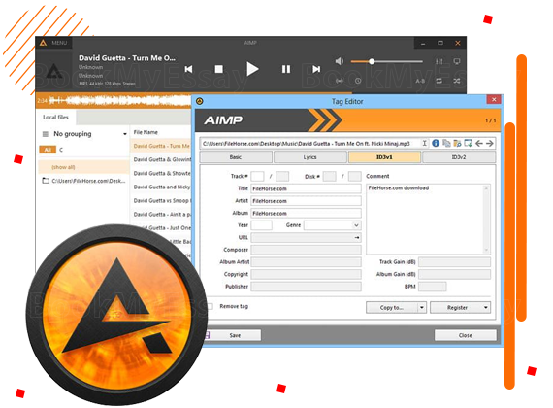Go to previous file with left arrow
The width and height of the screenshot is (553, 408).
point(478,143)
